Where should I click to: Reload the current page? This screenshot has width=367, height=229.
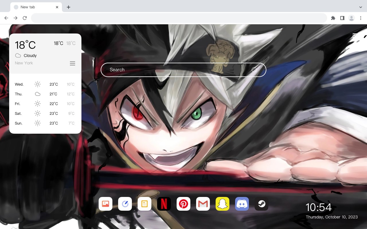[25, 18]
